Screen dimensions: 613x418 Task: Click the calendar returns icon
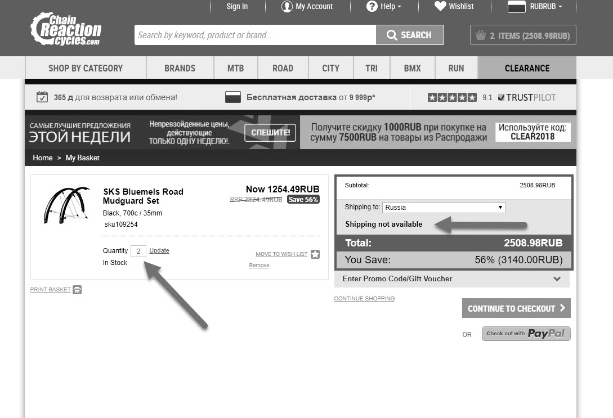[x=42, y=97]
